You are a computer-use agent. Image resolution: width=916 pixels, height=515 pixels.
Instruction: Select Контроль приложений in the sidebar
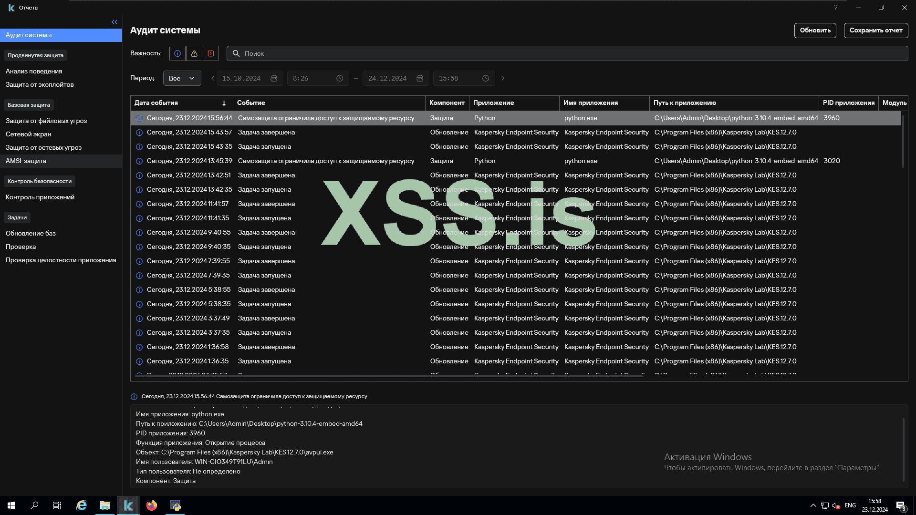(40, 197)
